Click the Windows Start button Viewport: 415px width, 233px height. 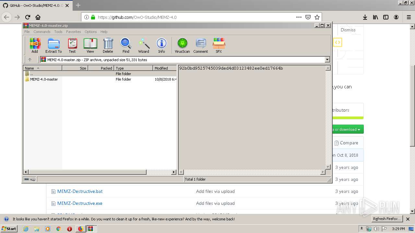[9, 228]
